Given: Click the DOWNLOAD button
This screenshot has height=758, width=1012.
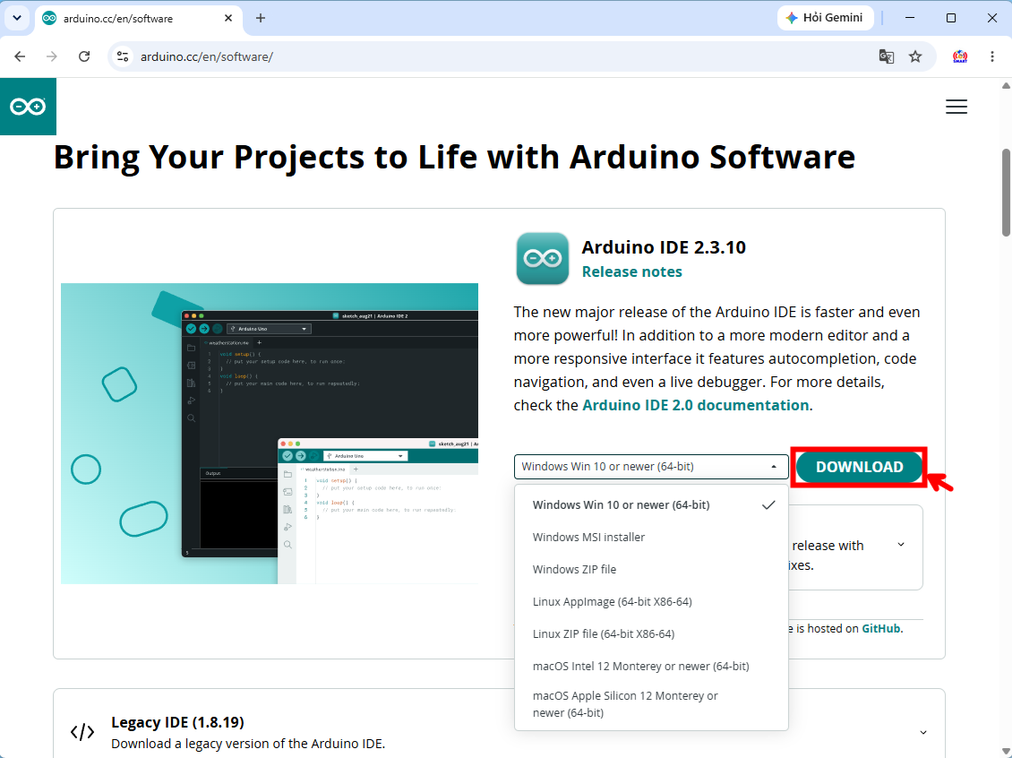Looking at the screenshot, I should click(x=859, y=467).
